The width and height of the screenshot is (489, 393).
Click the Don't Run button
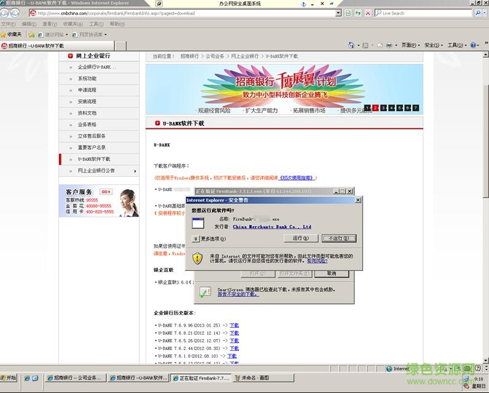(339, 238)
